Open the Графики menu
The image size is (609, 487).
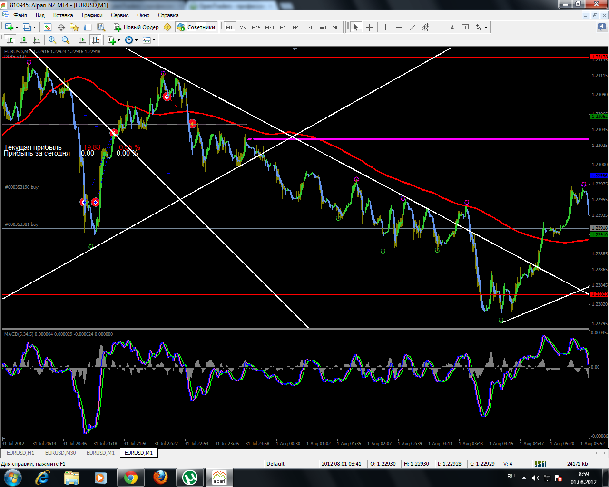click(92, 15)
